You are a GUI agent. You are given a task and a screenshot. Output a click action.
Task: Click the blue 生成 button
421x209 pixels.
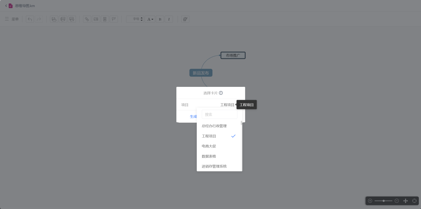click(x=193, y=116)
